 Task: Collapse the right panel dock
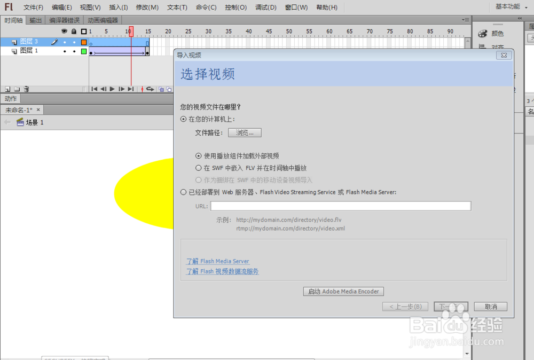(x=520, y=18)
